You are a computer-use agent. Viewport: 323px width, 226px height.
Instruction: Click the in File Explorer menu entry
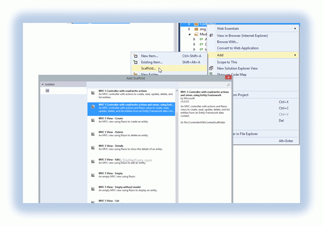[266, 134]
